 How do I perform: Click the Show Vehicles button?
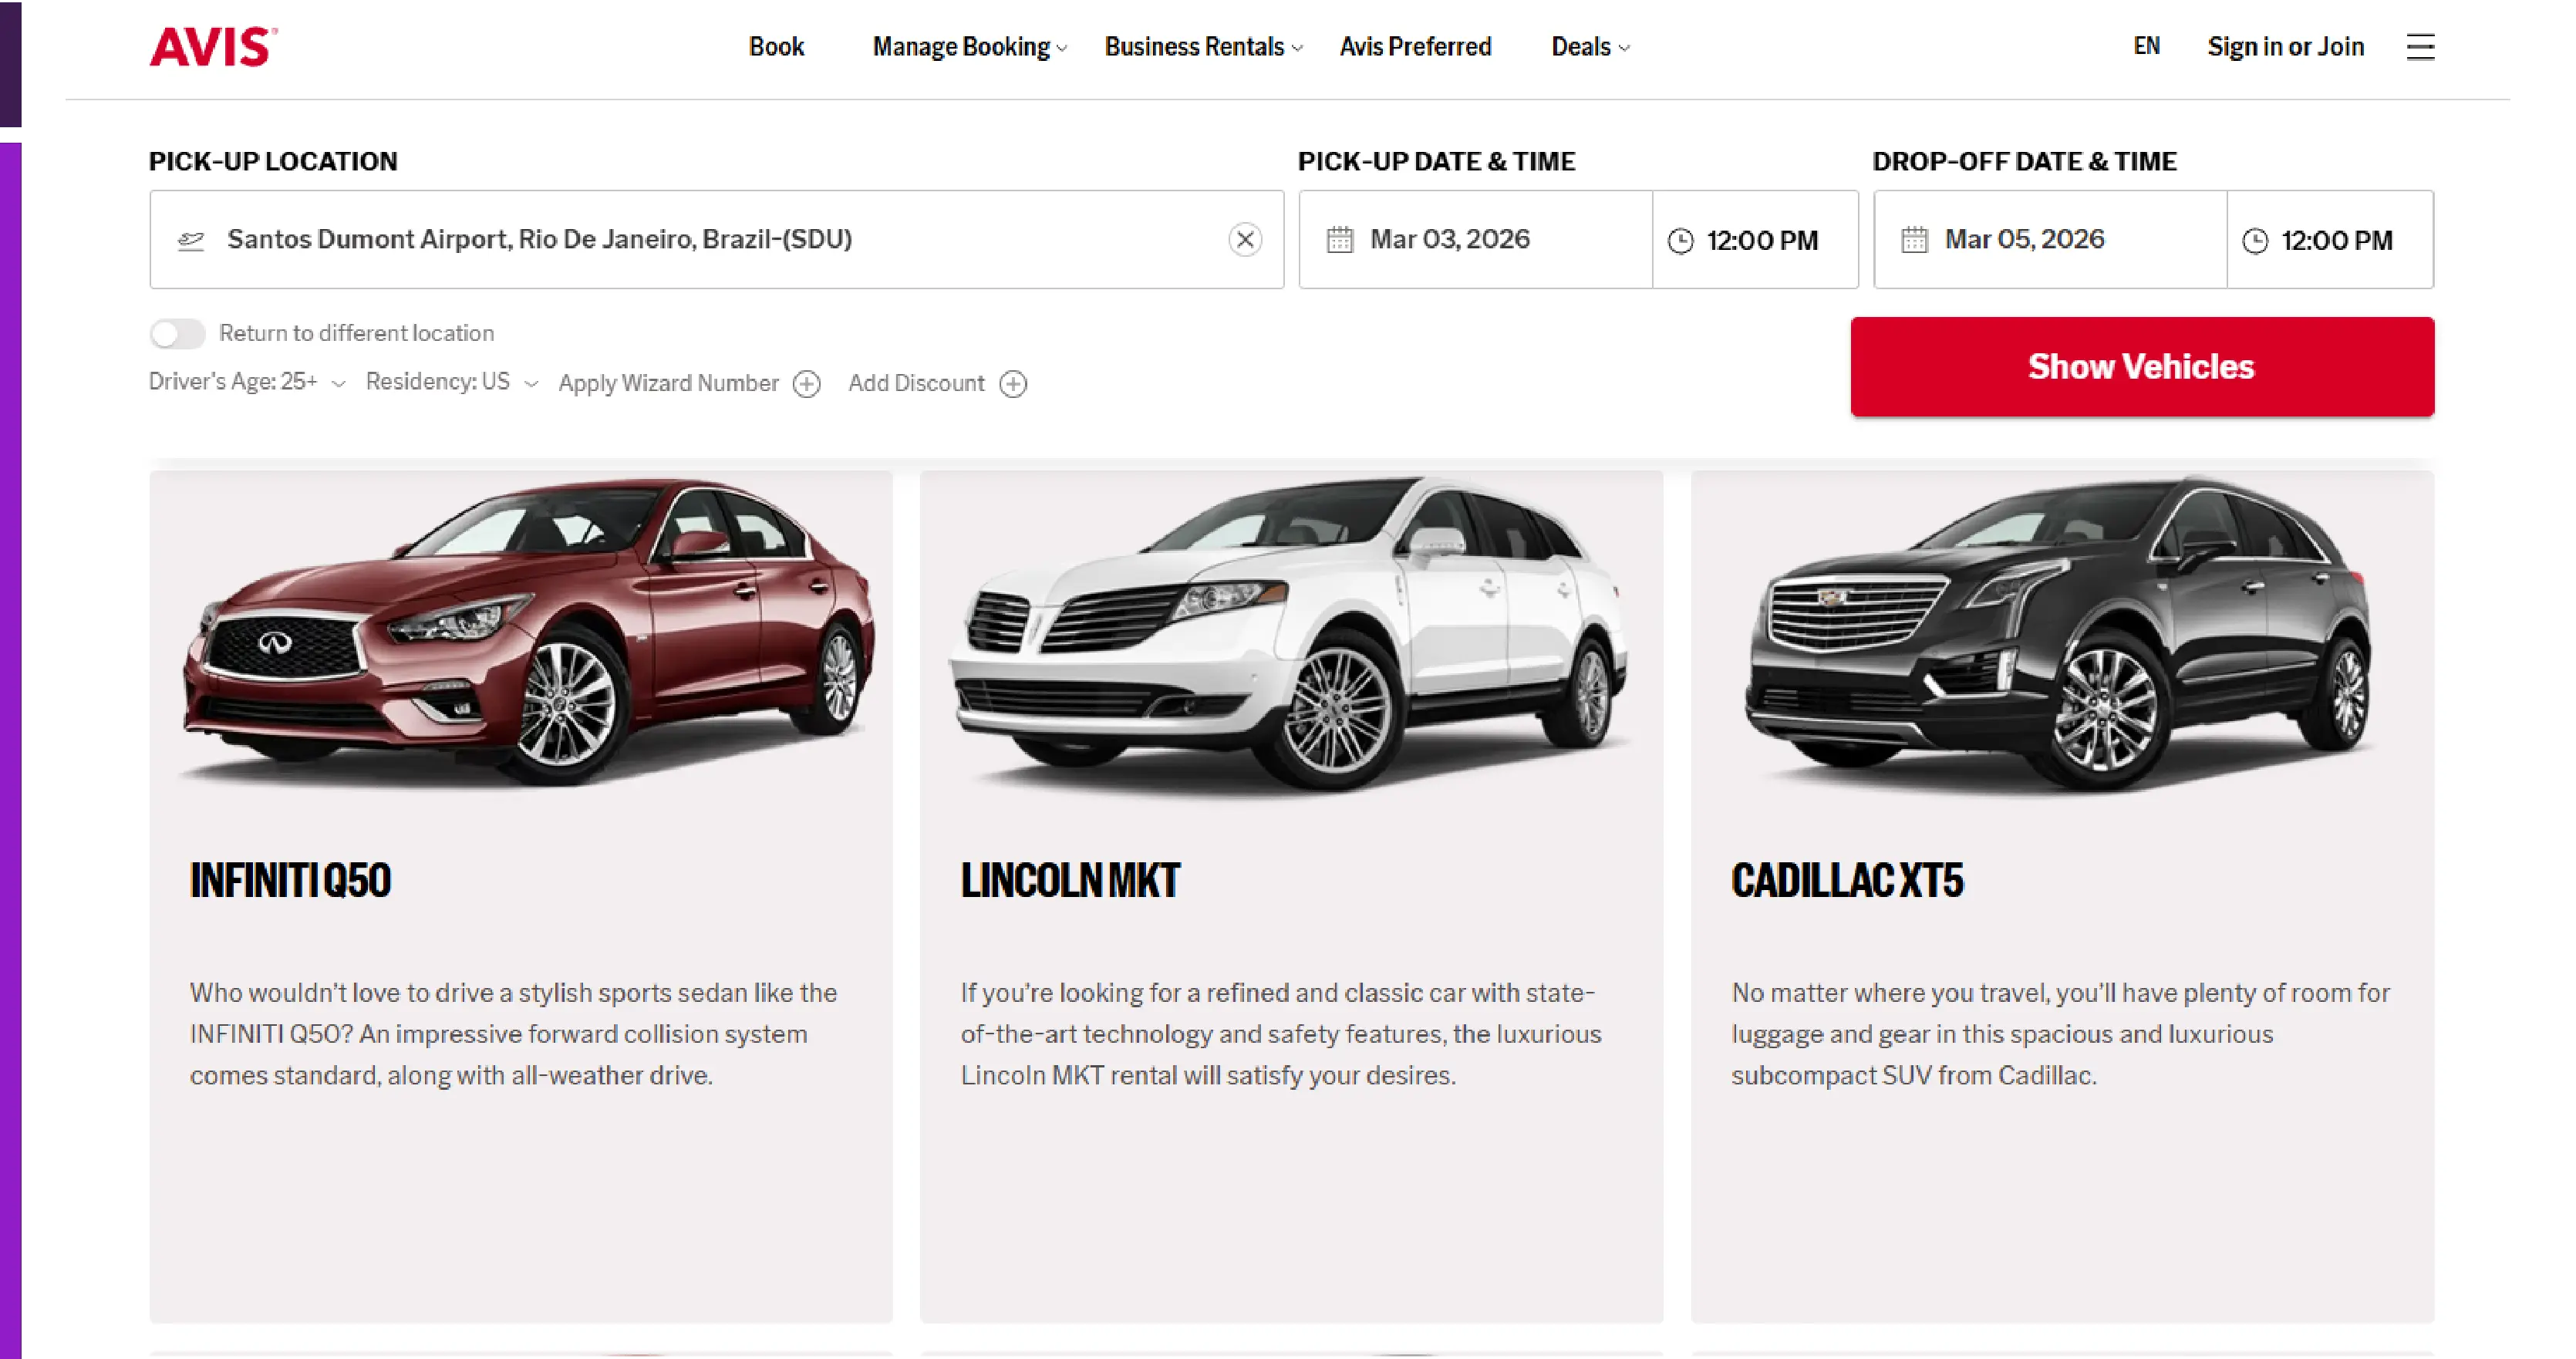tap(2141, 366)
